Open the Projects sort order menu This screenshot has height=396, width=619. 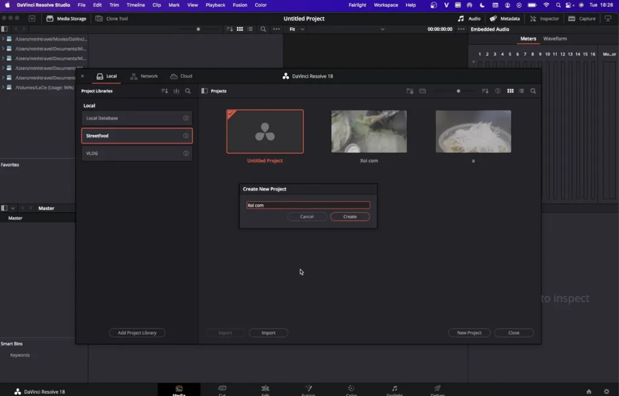tap(485, 91)
